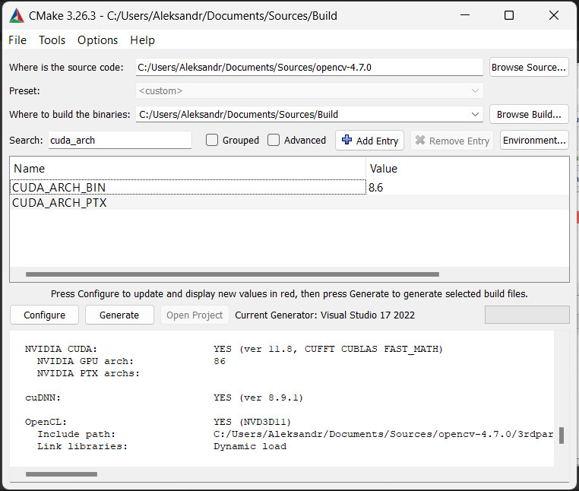Open the File menu
The width and height of the screenshot is (579, 491).
(x=17, y=40)
